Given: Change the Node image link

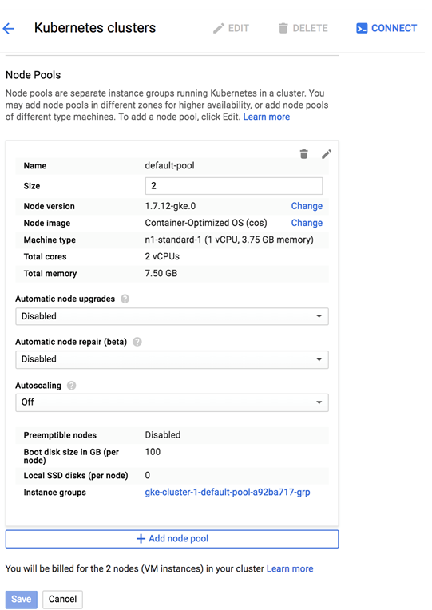Looking at the screenshot, I should (307, 223).
